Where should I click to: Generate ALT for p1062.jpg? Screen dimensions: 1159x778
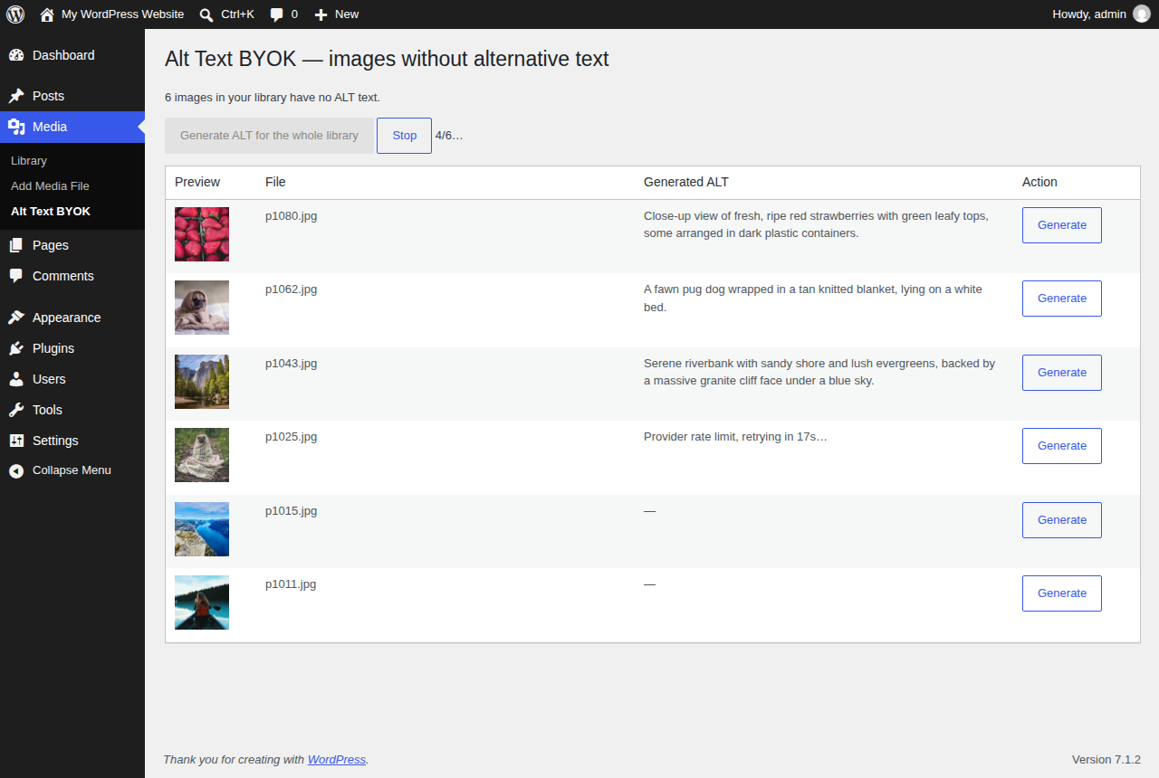point(1061,299)
